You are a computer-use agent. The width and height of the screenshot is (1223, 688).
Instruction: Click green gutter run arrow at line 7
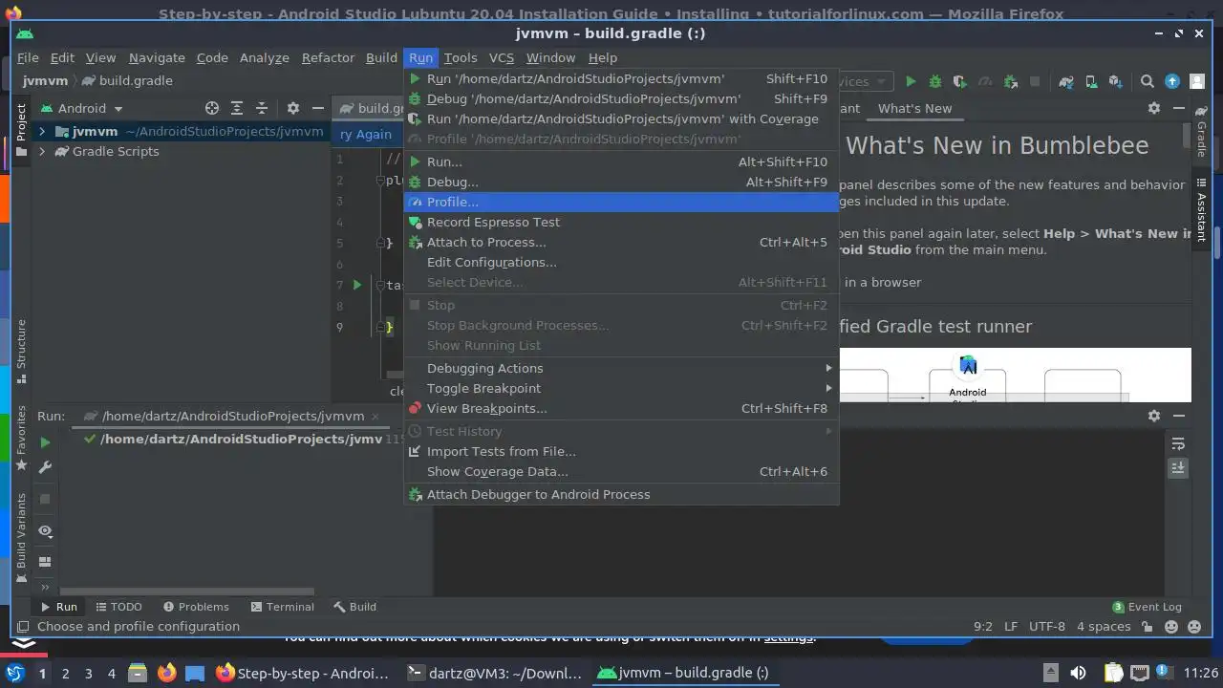[357, 285]
